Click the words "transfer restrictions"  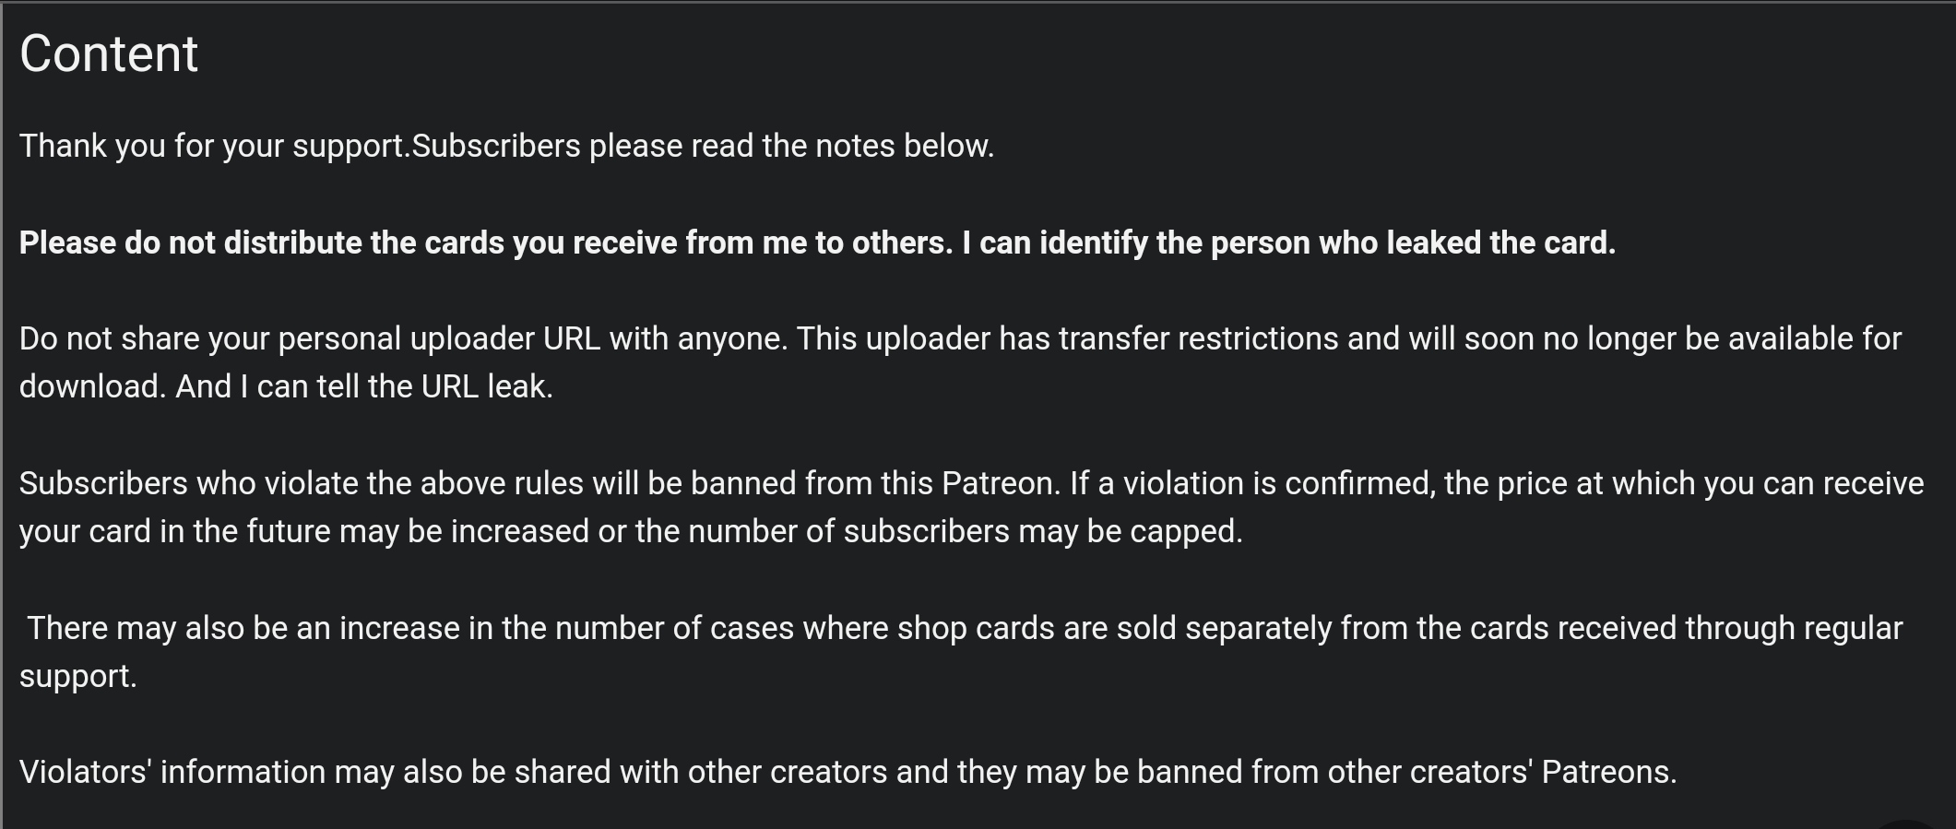coord(1198,338)
